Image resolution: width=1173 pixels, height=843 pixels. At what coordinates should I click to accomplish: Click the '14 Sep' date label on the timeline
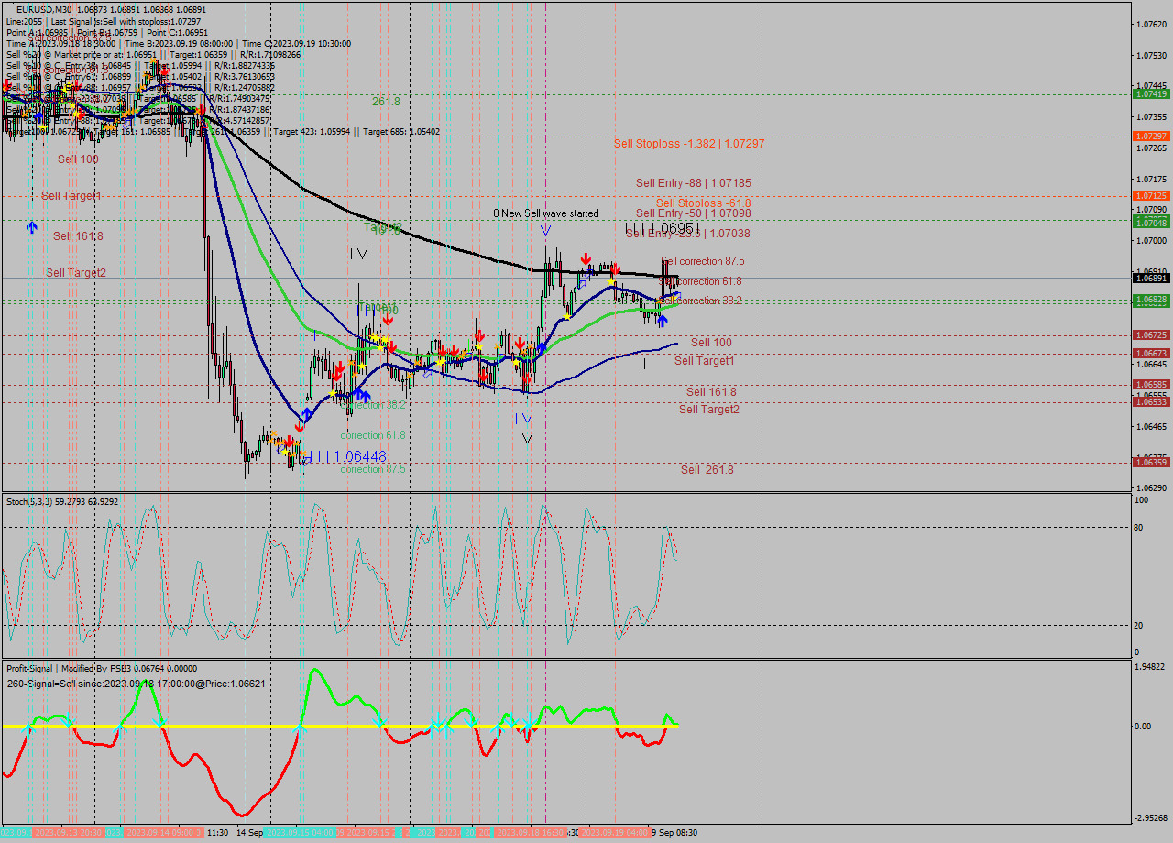[247, 831]
